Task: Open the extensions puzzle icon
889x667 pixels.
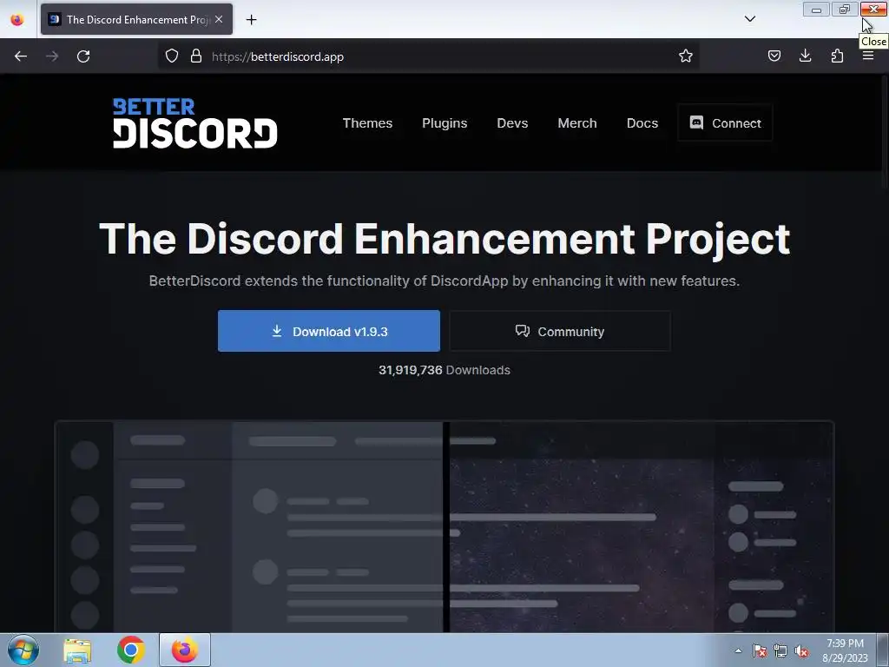Action: tap(837, 56)
